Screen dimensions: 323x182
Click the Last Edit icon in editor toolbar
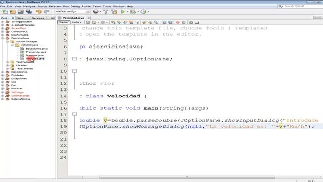(88, 22)
